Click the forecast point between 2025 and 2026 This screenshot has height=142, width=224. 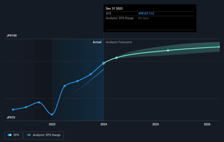[x=168, y=51]
